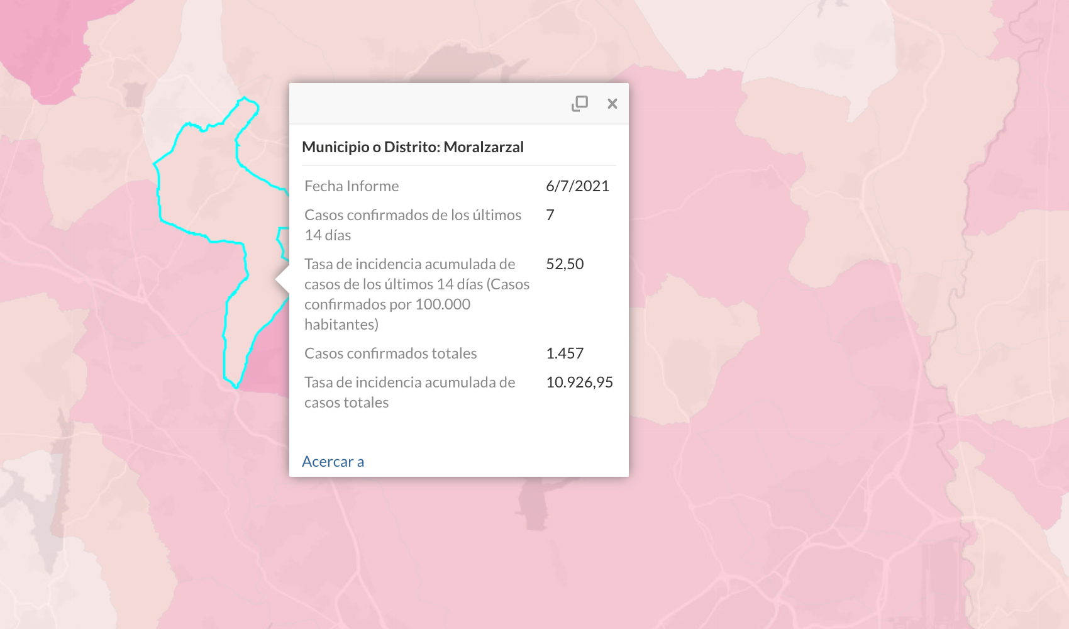This screenshot has height=629, width=1069.
Task: Select the total confirmed cases value 1.457
Action: coord(565,353)
